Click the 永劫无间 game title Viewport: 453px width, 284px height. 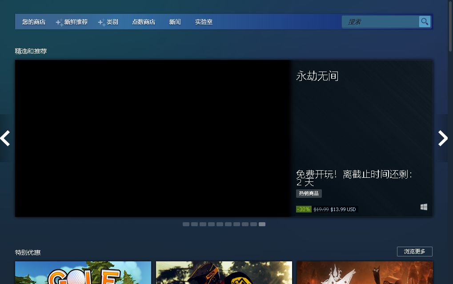coord(317,76)
